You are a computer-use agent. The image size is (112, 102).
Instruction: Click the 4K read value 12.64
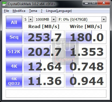pyautogui.click(x=44, y=66)
